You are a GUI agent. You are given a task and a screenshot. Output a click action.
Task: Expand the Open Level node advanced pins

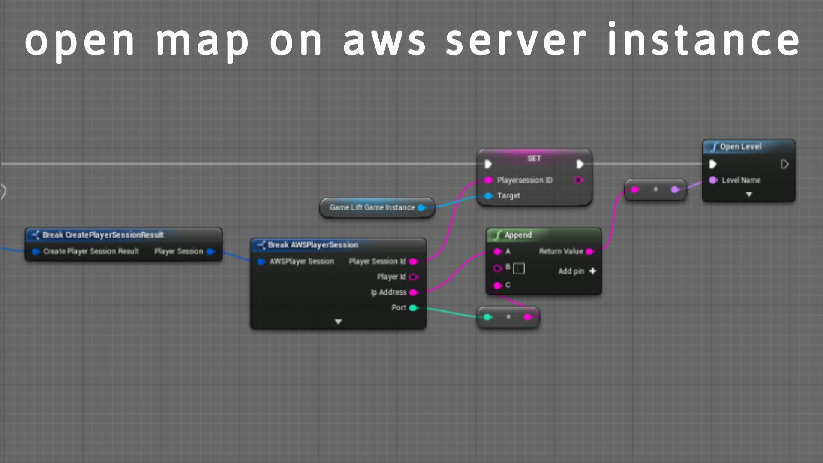[749, 195]
